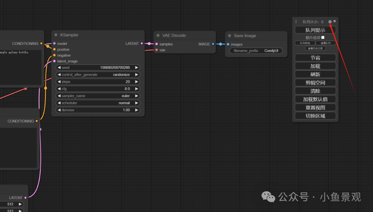
Task: Click the 队列提示 queue prompt button
Action: pos(315,30)
